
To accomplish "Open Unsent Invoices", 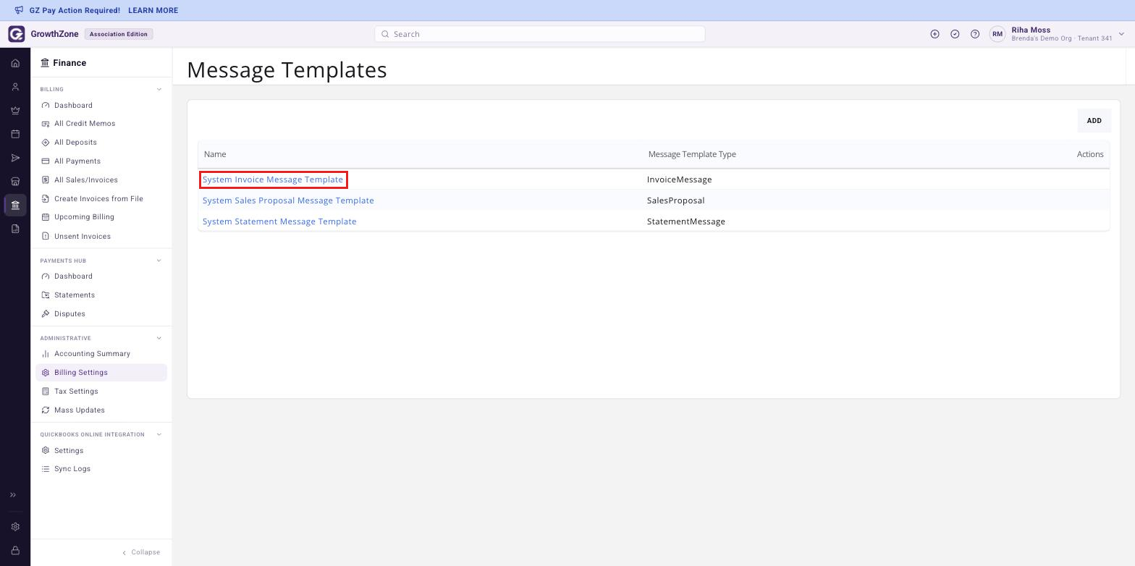I will pos(83,237).
